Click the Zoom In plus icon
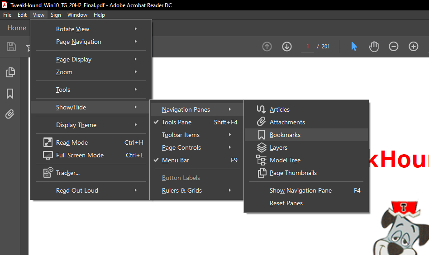 tap(414, 47)
